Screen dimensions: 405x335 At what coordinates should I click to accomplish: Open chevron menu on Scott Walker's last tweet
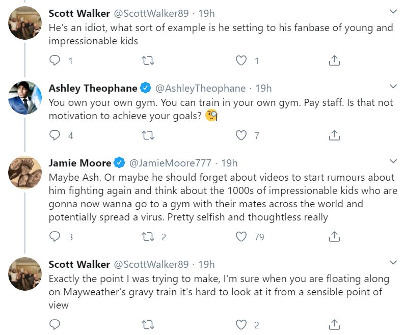click(393, 263)
